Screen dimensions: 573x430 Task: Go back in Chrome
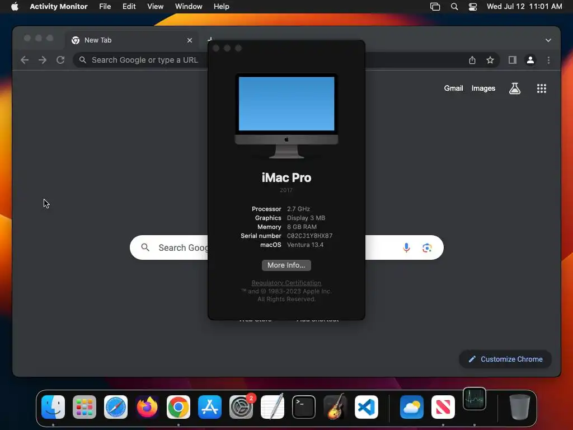click(x=25, y=60)
